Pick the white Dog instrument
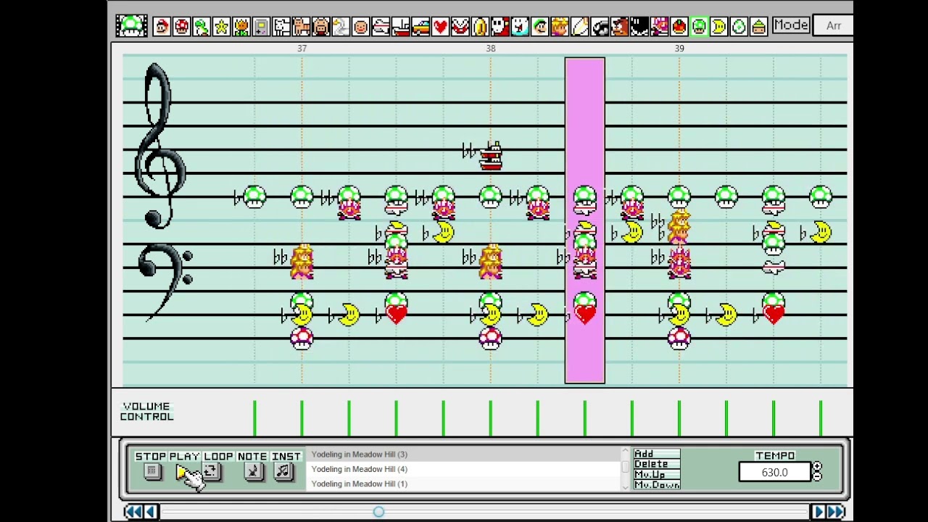 coord(281,27)
